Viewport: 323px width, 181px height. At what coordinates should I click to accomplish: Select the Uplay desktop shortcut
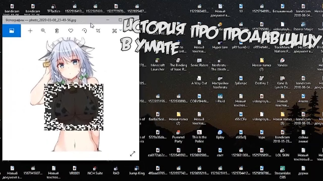(220, 134)
